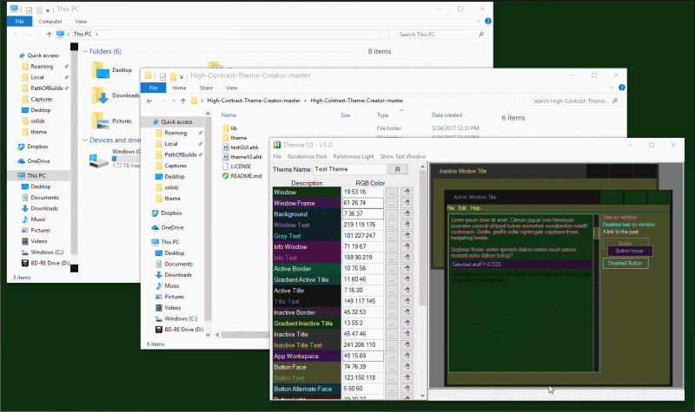Click the Disabled Button in the preview

coord(625,263)
